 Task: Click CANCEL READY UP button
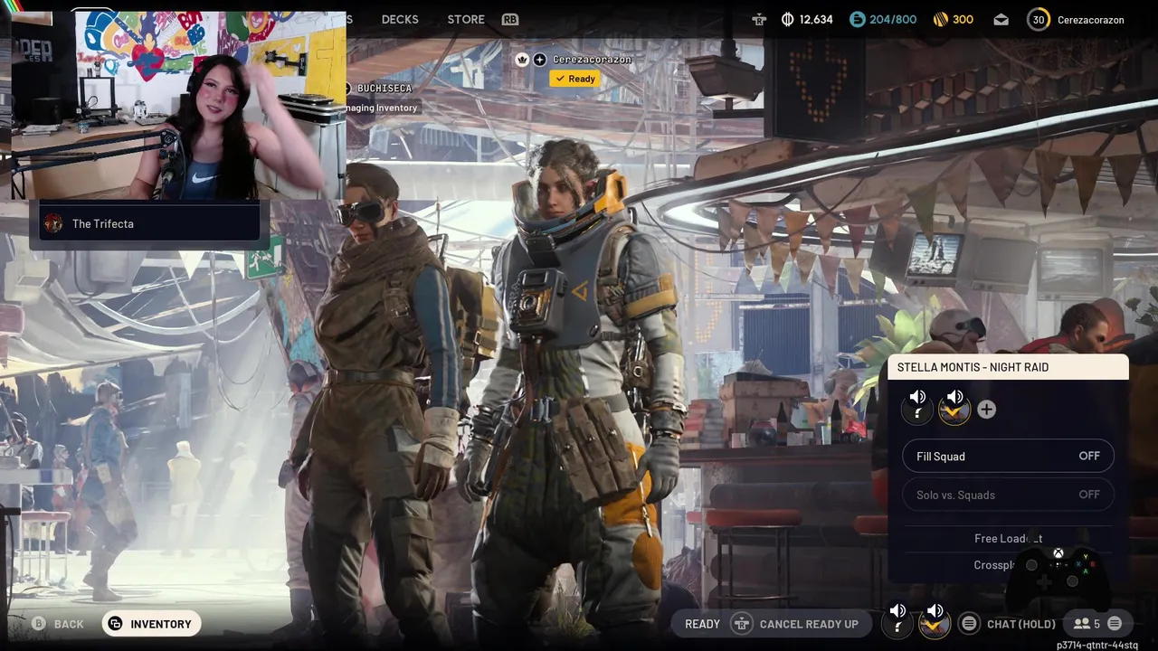809,624
